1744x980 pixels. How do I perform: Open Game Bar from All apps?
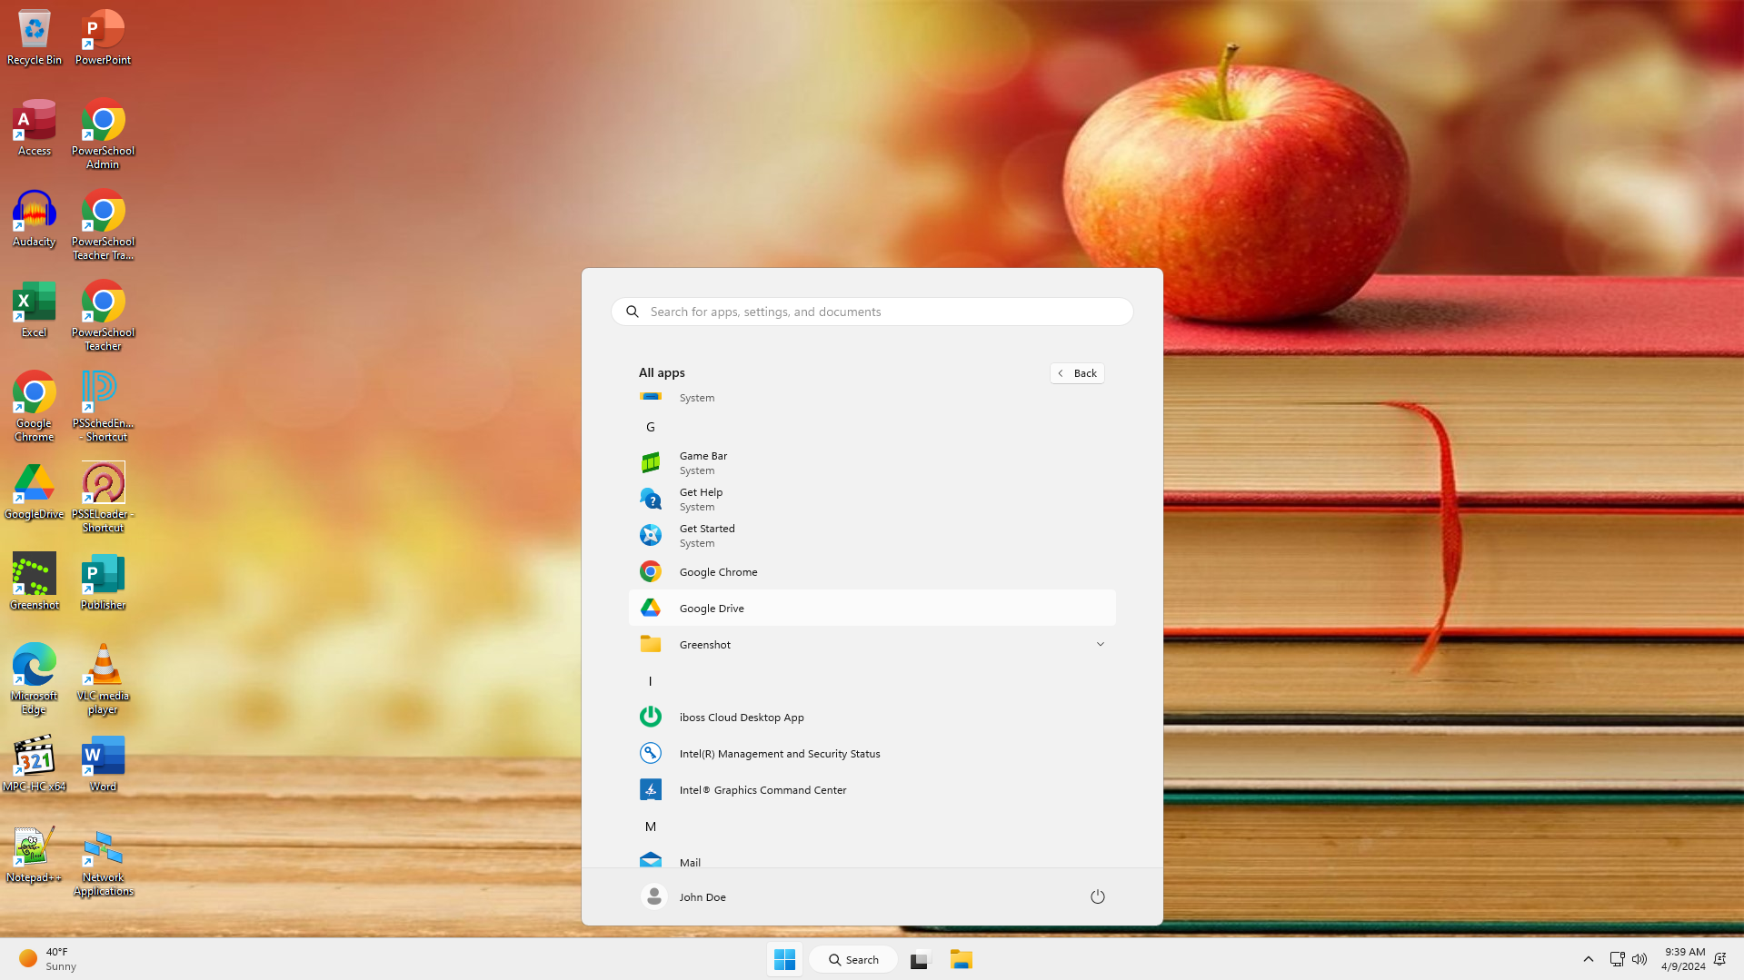[x=872, y=462]
